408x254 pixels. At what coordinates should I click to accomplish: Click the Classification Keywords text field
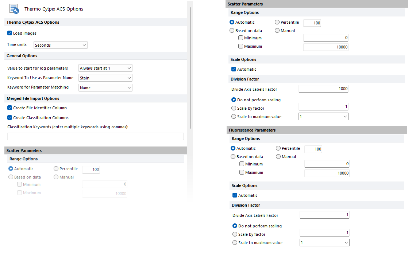coord(96,136)
